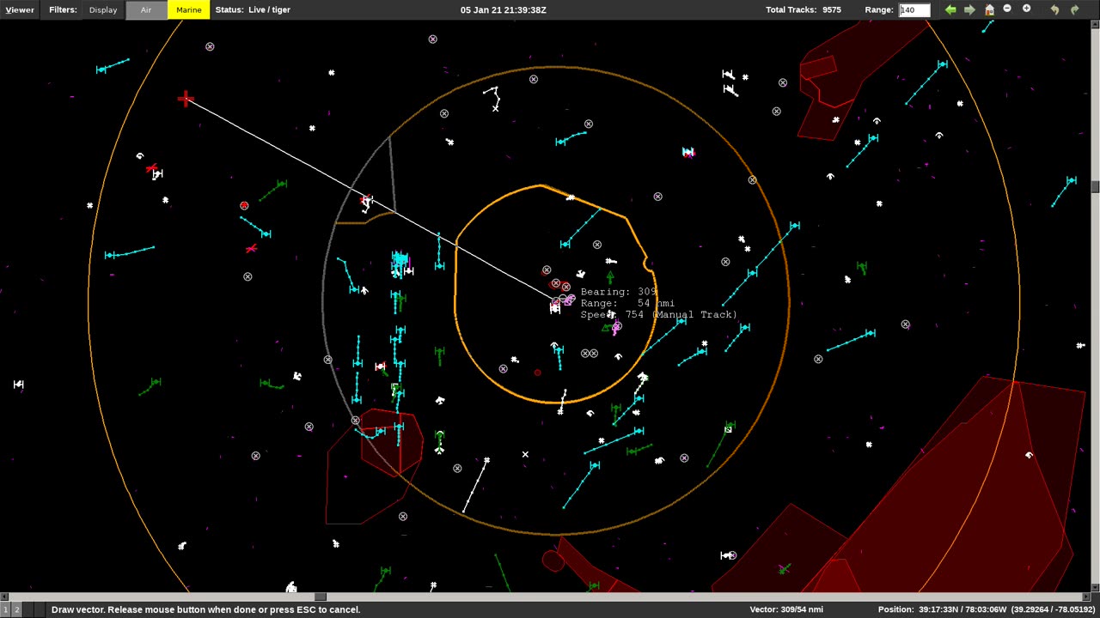1100x618 pixels.
Task: Select the green square track symbol
Action: click(728, 428)
